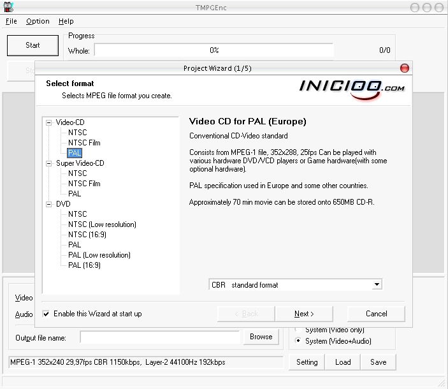Viewport: 448px width, 389px height.
Task: Open the Help menu
Action: (66, 21)
